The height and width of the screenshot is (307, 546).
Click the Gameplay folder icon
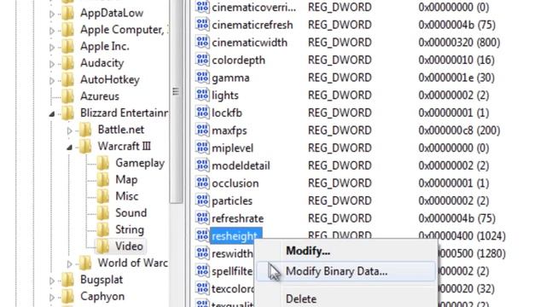coord(102,163)
